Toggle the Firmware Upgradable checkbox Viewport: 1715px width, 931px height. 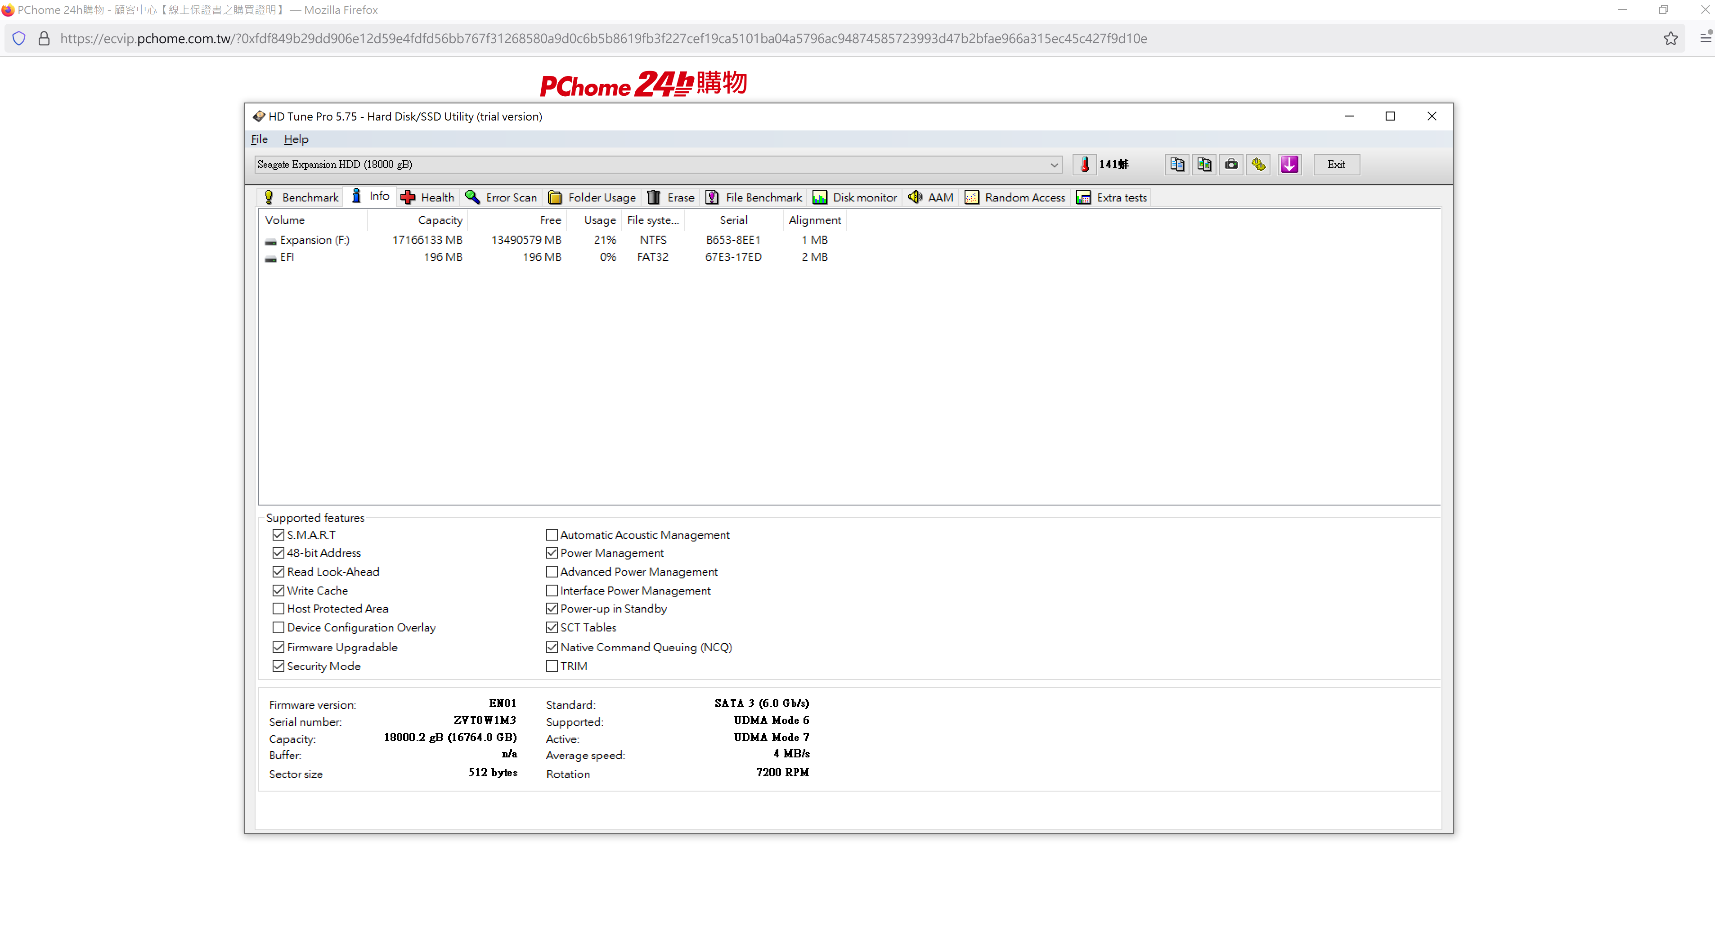pos(278,647)
